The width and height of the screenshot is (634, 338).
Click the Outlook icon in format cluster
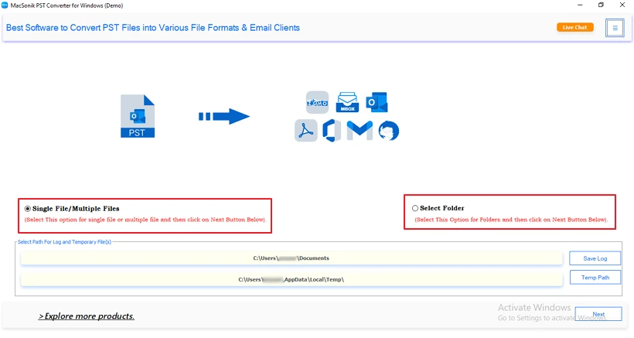(377, 102)
